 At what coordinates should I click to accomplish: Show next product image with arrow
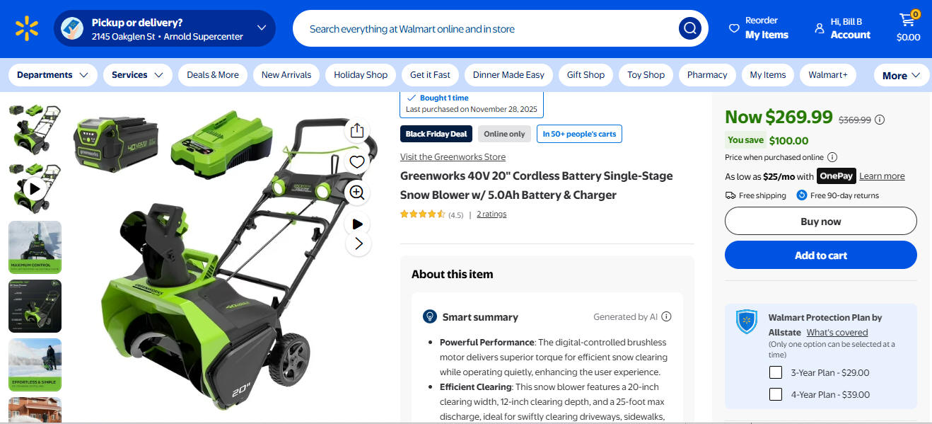(x=359, y=243)
